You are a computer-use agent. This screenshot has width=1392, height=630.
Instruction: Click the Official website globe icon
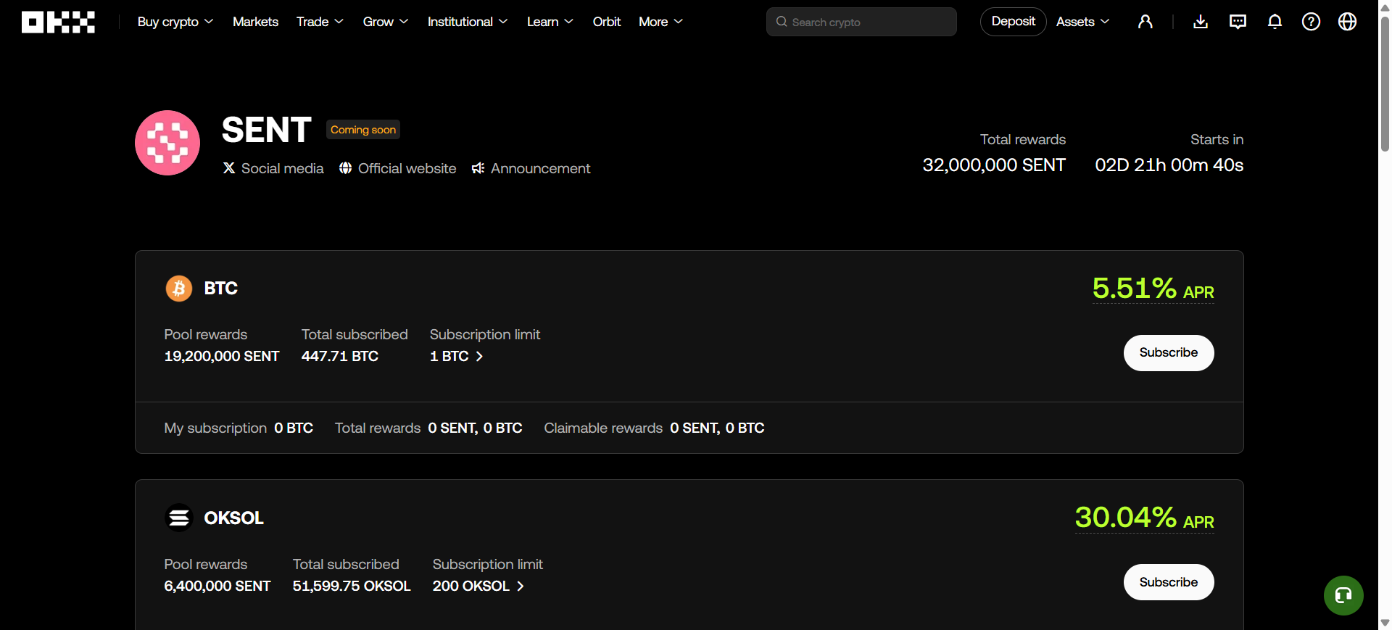pos(346,168)
